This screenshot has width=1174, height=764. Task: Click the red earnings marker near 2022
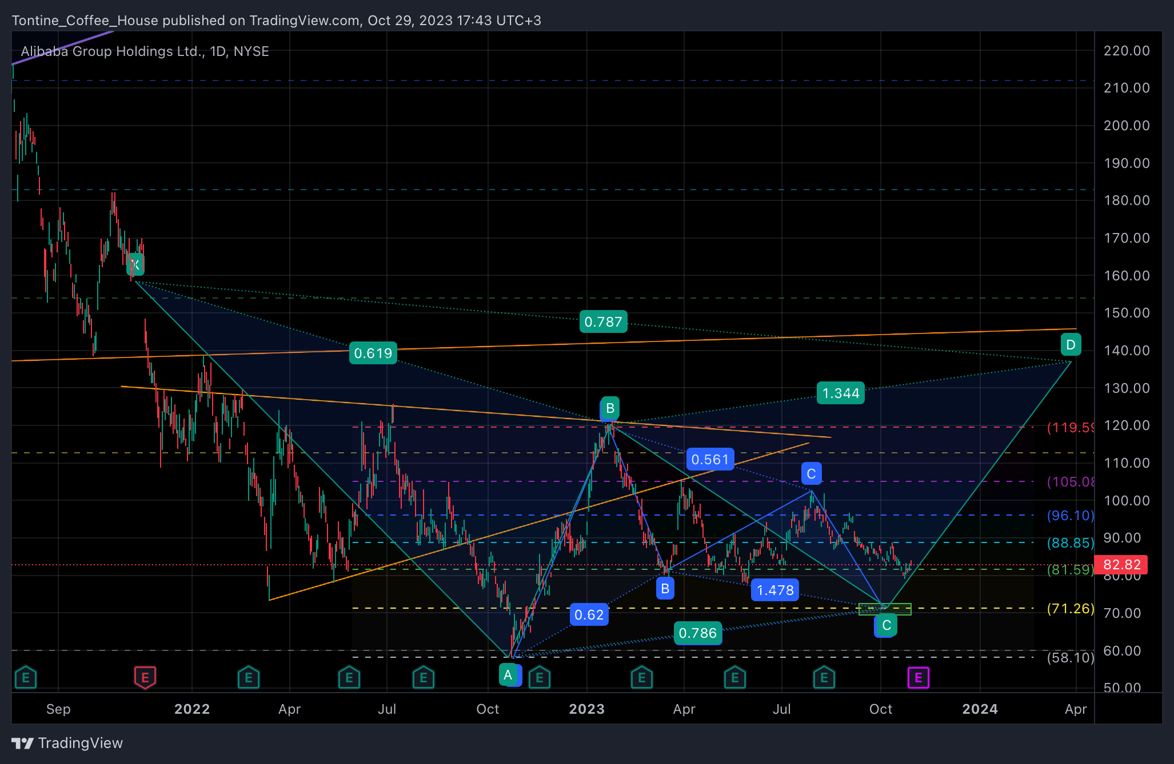[145, 678]
